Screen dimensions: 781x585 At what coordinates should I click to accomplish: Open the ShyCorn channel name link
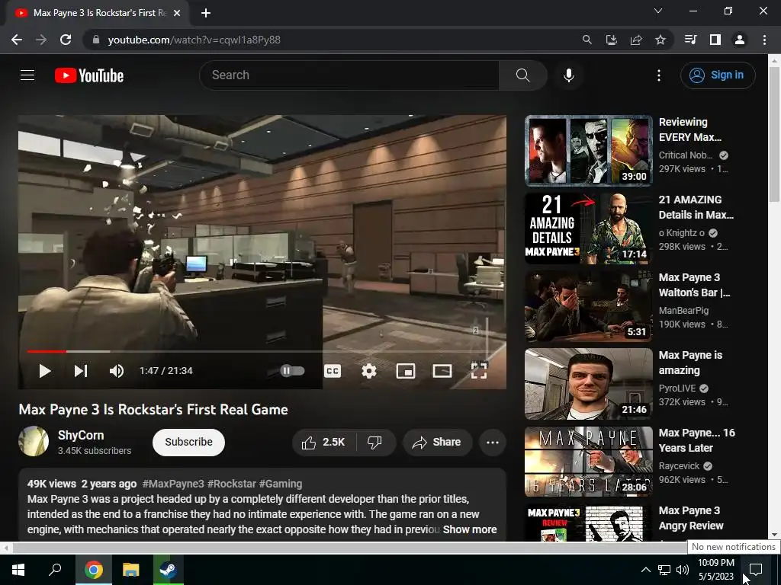[81, 435]
